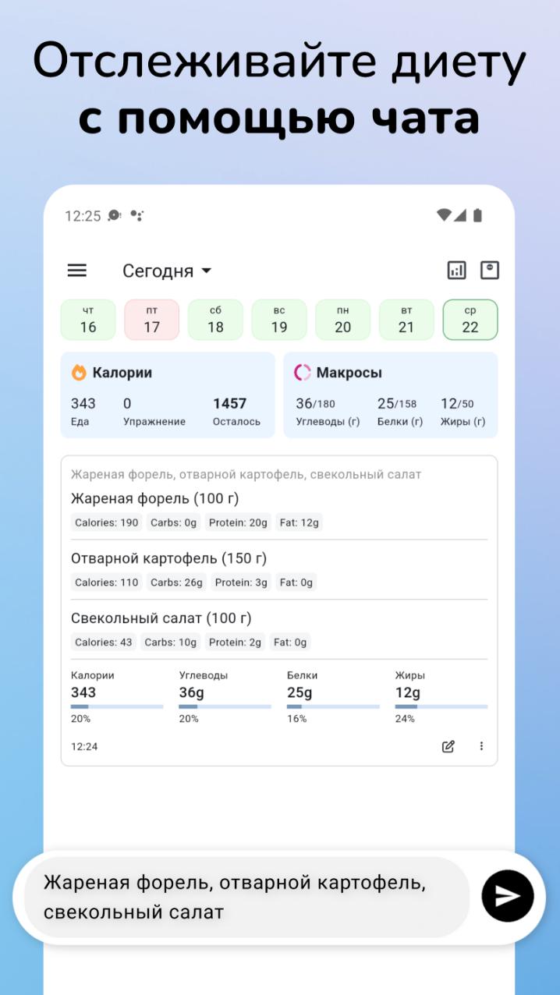The width and height of the screenshot is (560, 995).
Task: Open the hamburger navigation menu
Action: [77, 271]
